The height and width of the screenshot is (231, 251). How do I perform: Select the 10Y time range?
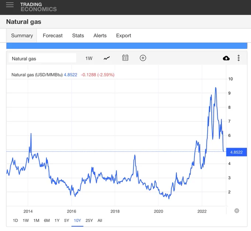77,220
